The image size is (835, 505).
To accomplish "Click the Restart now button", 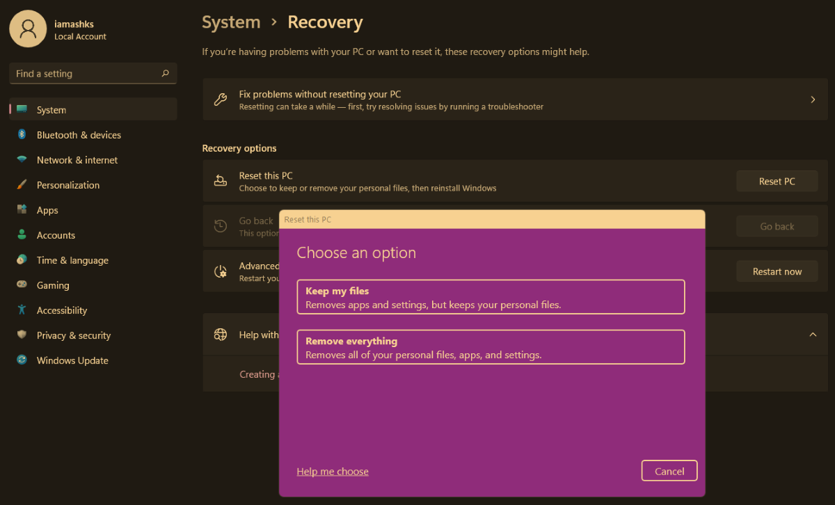I will click(777, 271).
